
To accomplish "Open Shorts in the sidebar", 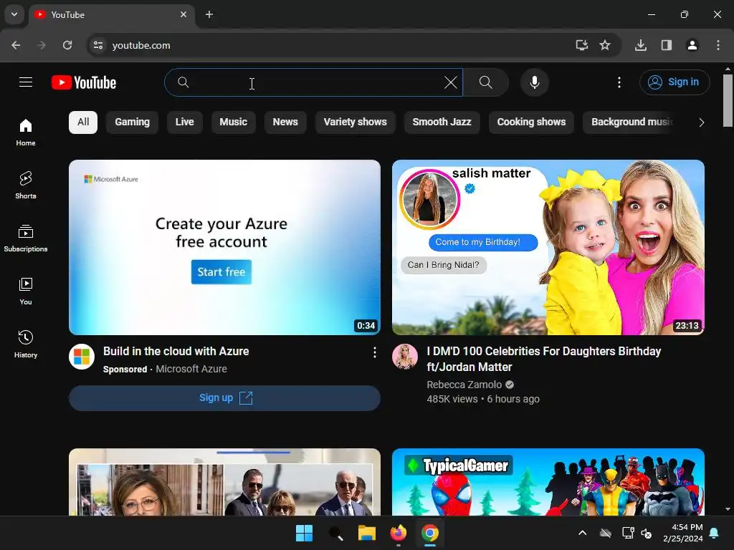I will (x=25, y=185).
